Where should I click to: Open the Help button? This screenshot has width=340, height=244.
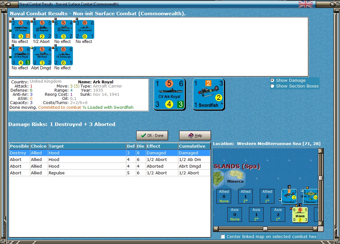pyautogui.click(x=195, y=136)
